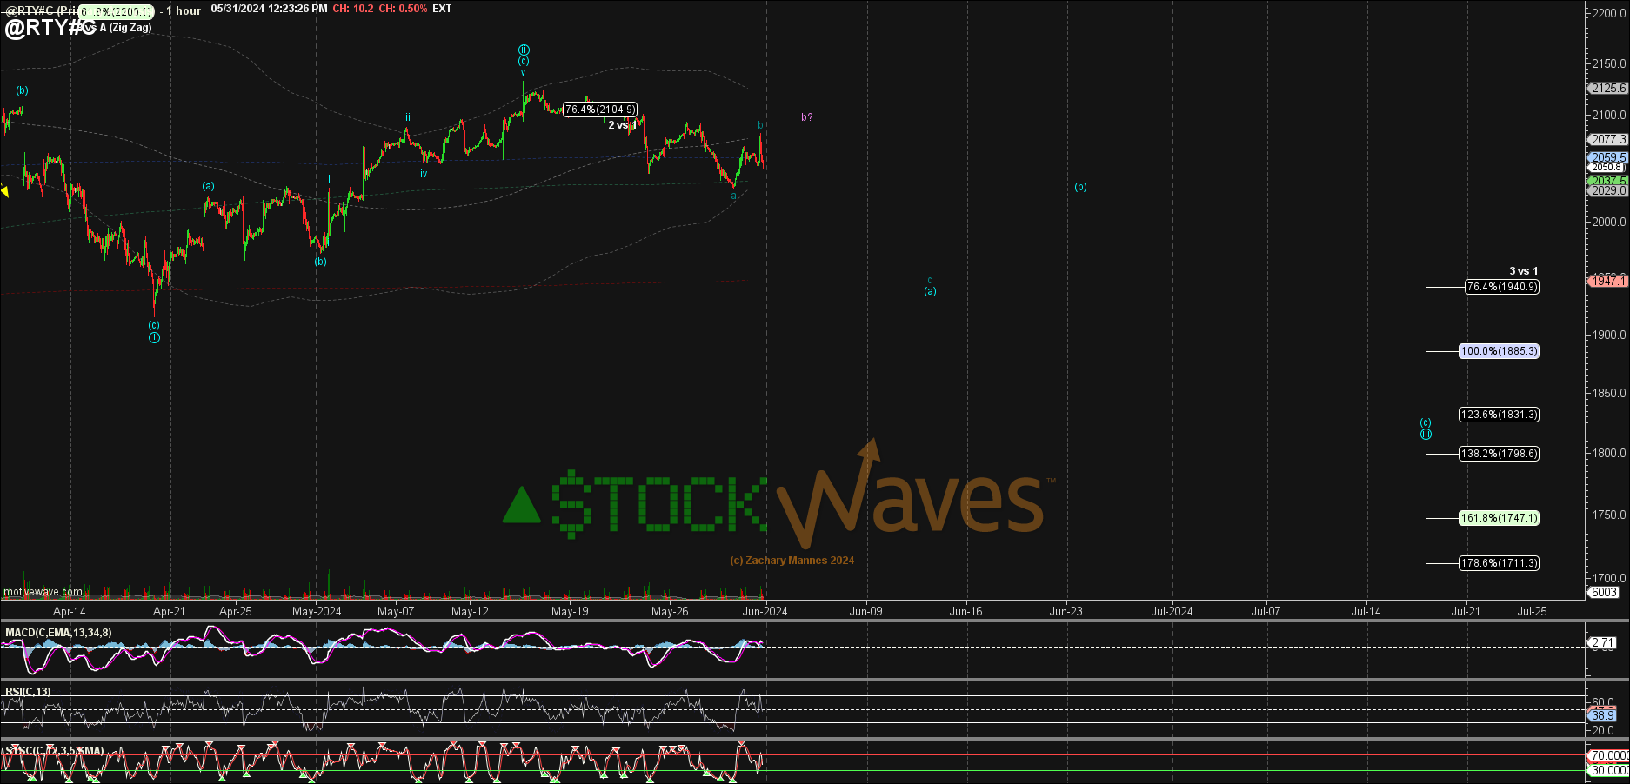
Task: Open the RSI(C,13) study label
Action: pos(28,692)
